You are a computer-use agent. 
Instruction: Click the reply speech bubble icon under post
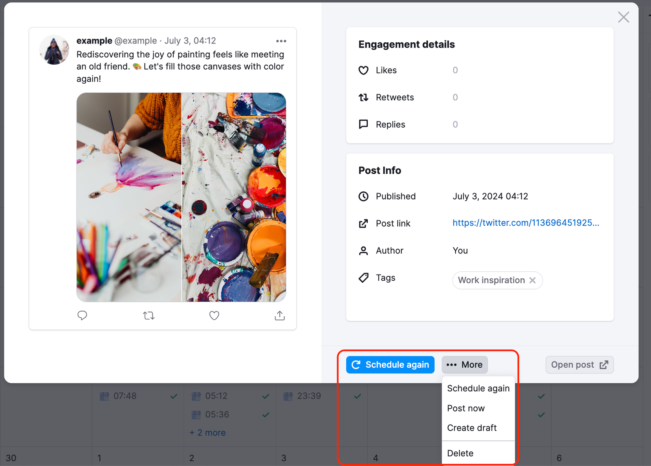pos(82,315)
